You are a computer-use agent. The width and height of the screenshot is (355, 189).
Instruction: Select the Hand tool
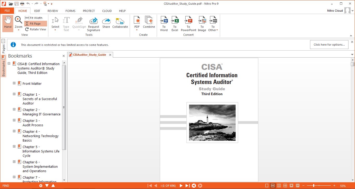8,23
